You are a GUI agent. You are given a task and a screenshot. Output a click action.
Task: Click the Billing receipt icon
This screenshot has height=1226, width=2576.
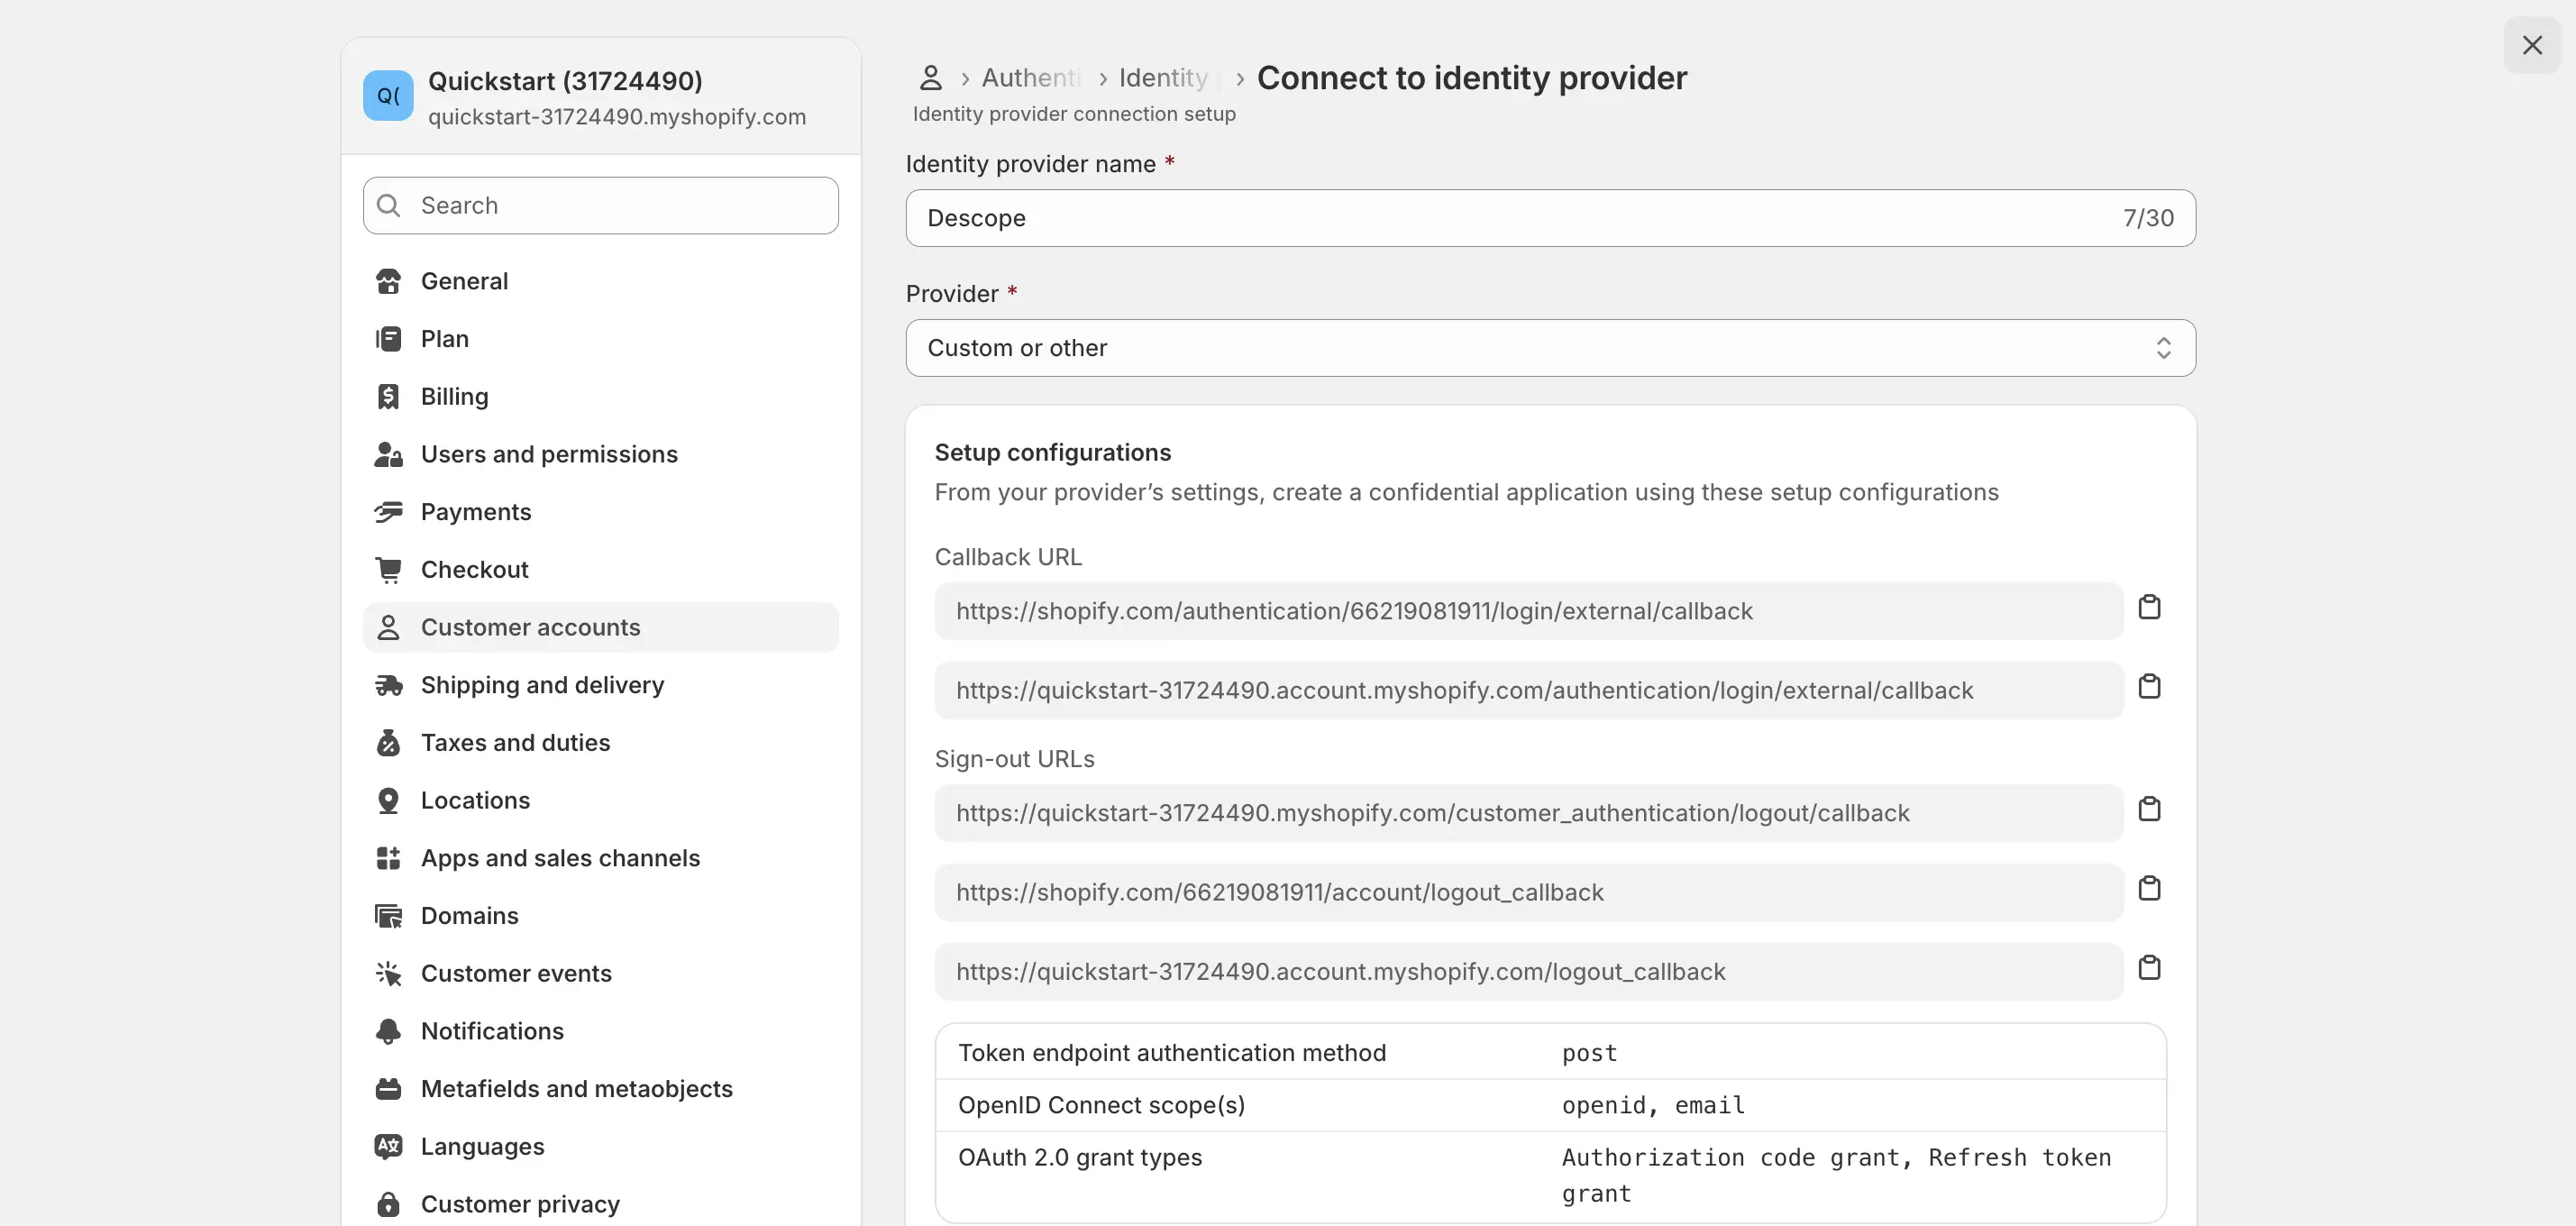(x=388, y=397)
